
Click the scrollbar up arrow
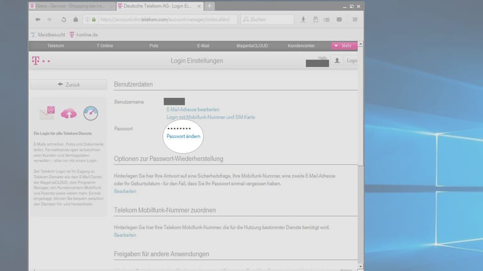tap(360, 45)
